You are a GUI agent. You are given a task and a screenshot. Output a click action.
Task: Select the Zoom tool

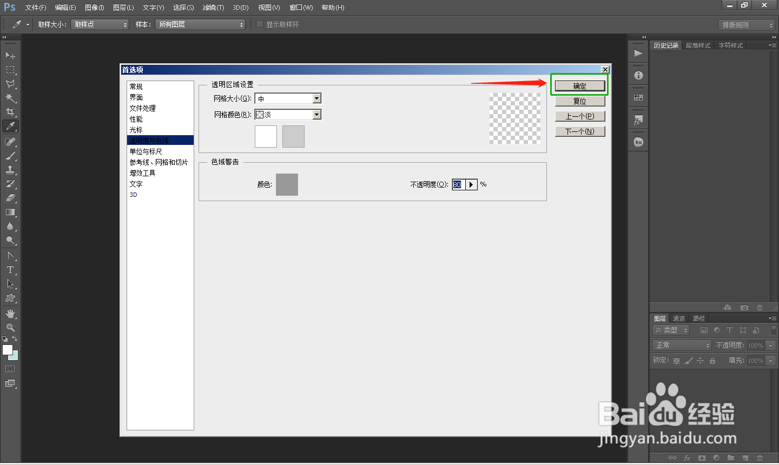[10, 328]
